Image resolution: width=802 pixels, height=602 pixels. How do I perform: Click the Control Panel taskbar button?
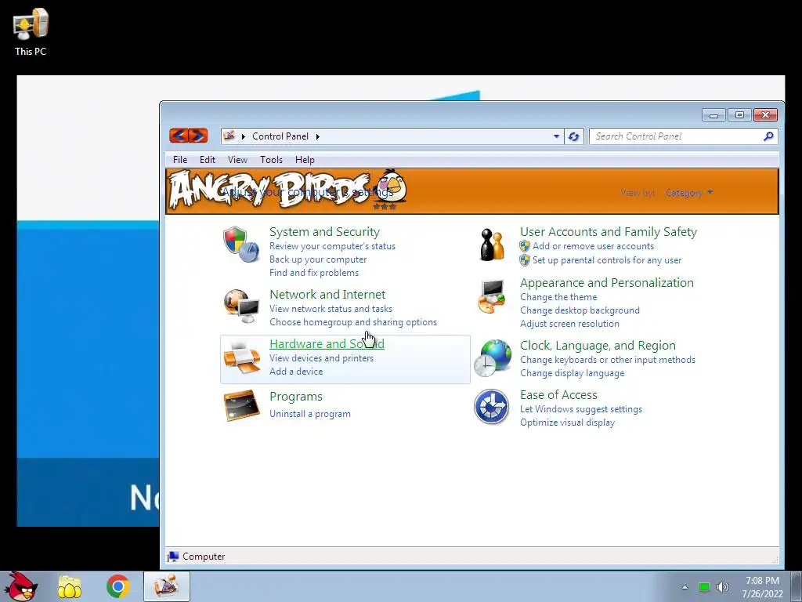(167, 586)
